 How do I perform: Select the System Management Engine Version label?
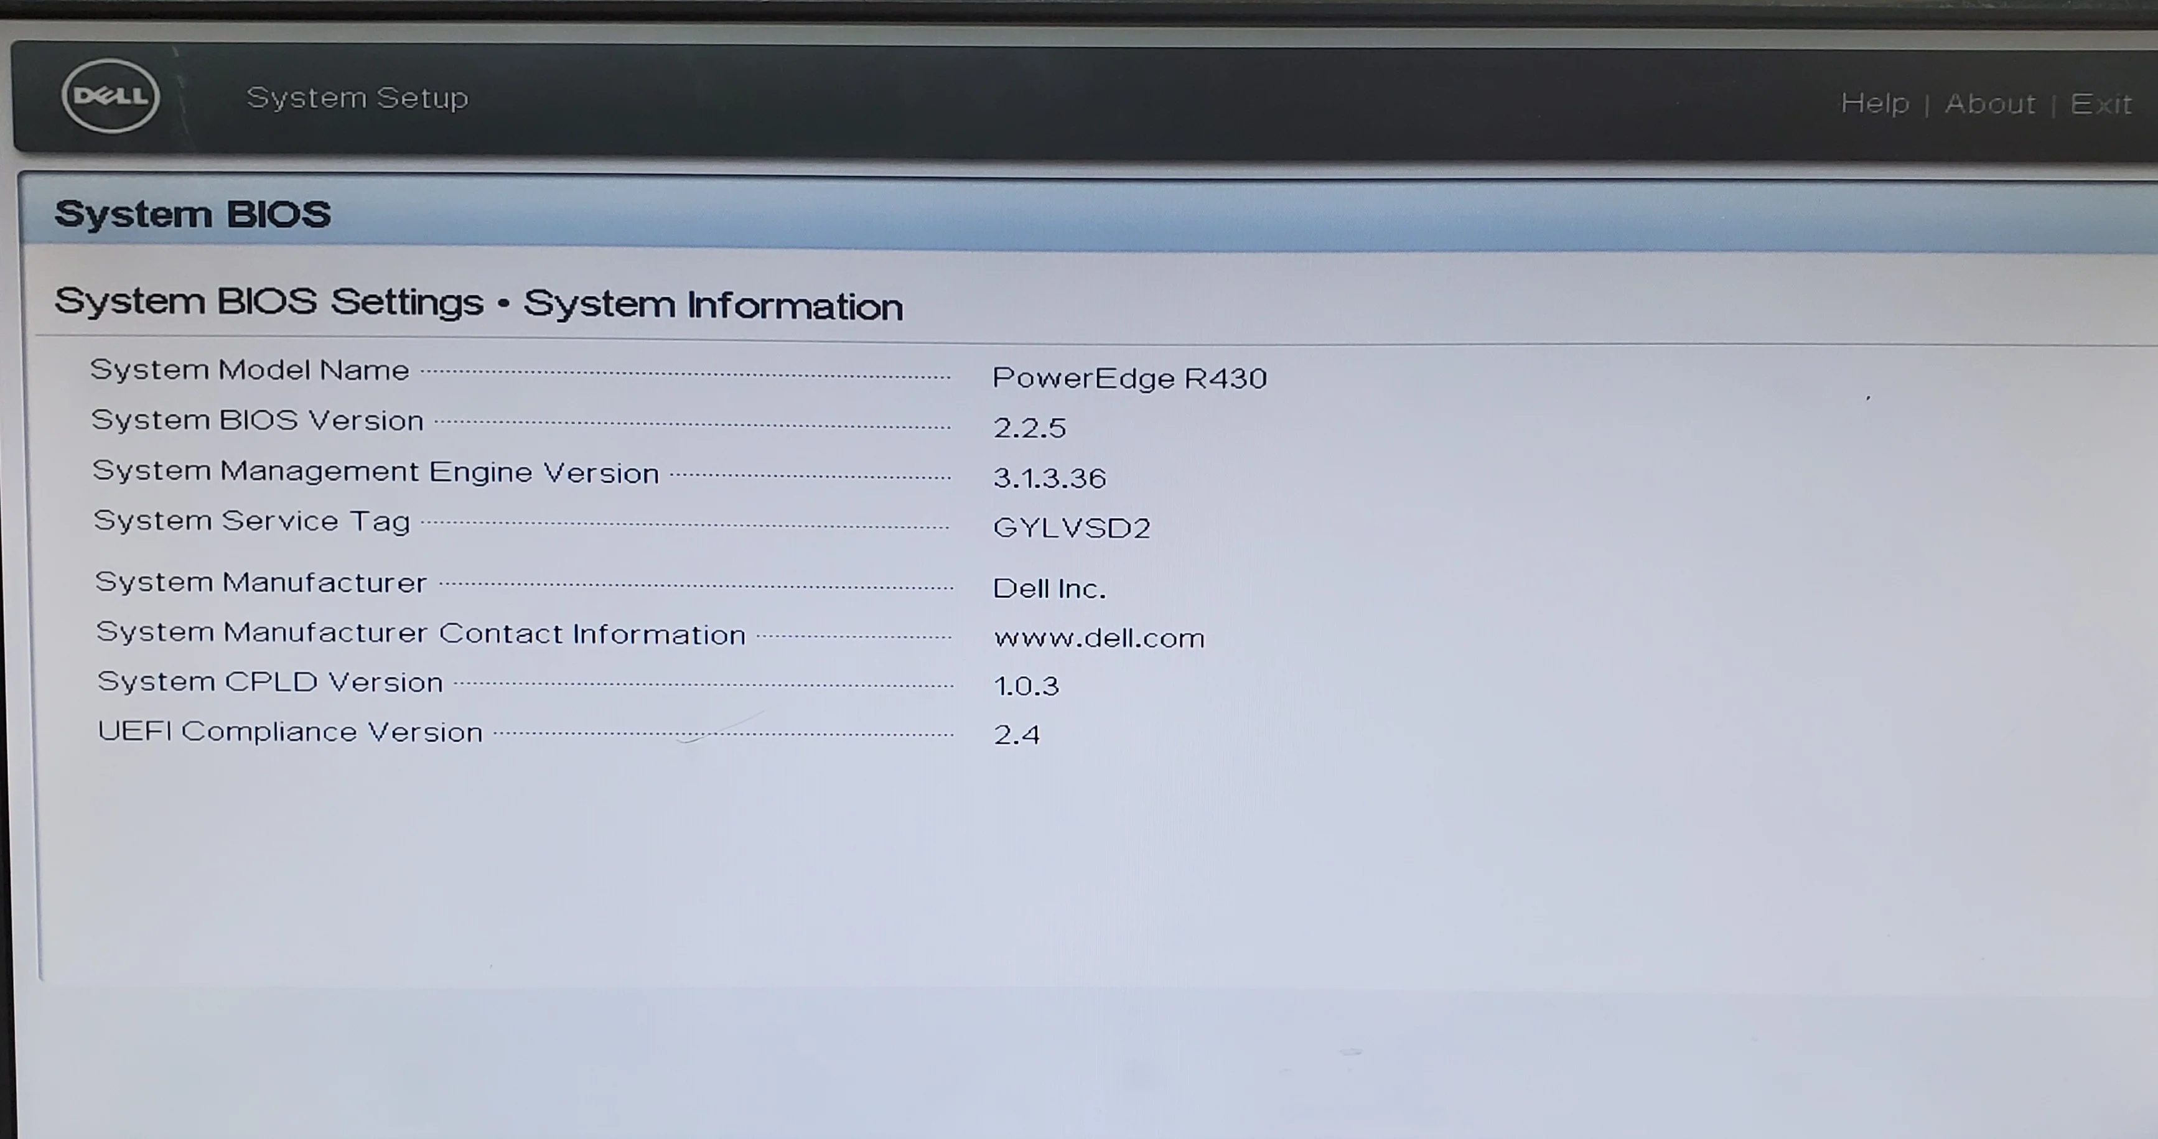tap(376, 472)
